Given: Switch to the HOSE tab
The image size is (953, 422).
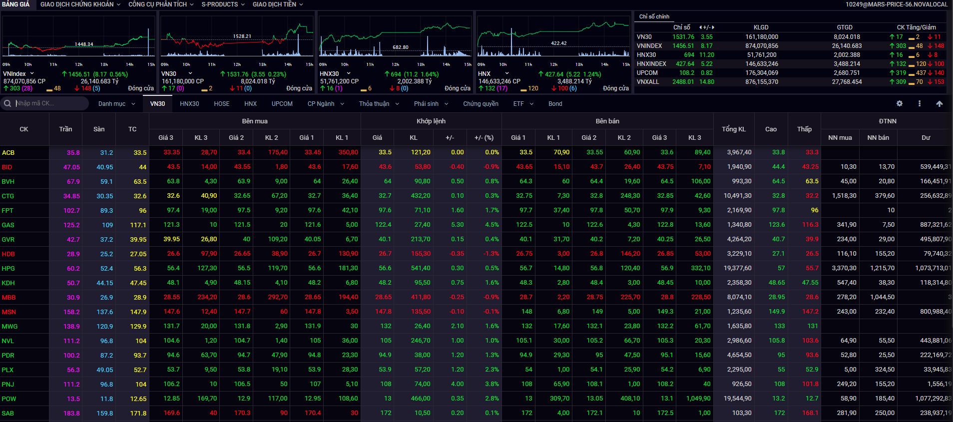Looking at the screenshot, I should click(222, 104).
